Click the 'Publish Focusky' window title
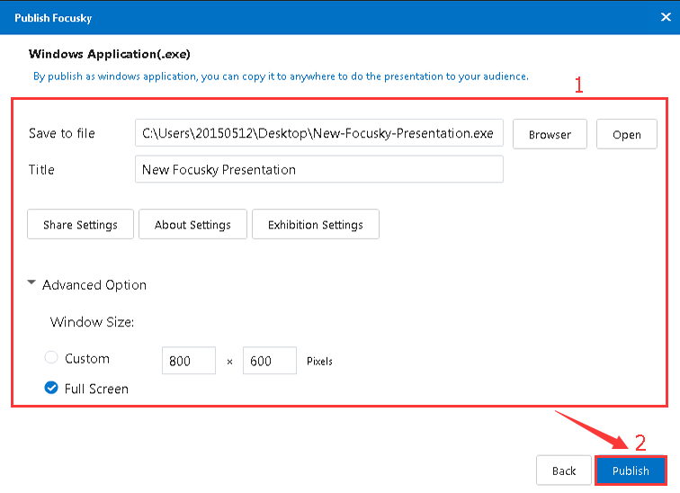Image resolution: width=680 pixels, height=493 pixels. point(53,18)
